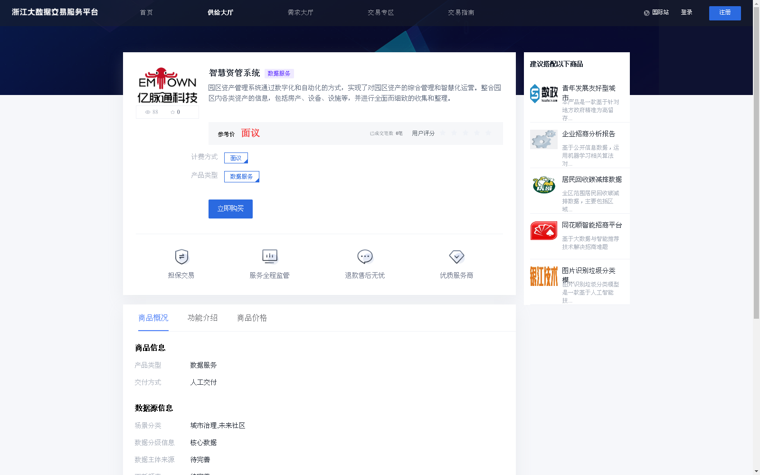Click the 人工交付 delivery method value
Viewport: 760px width, 475px height.
[x=203, y=382]
